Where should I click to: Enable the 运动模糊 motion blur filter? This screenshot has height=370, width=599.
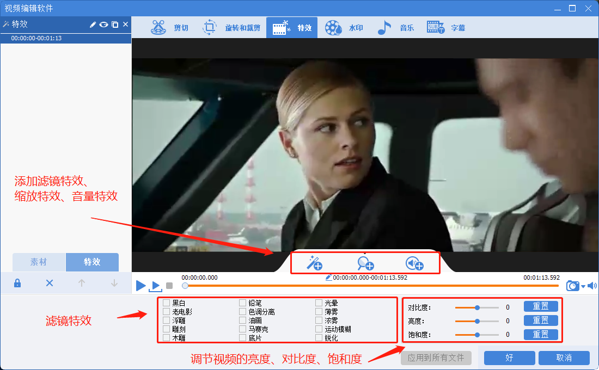pyautogui.click(x=319, y=329)
